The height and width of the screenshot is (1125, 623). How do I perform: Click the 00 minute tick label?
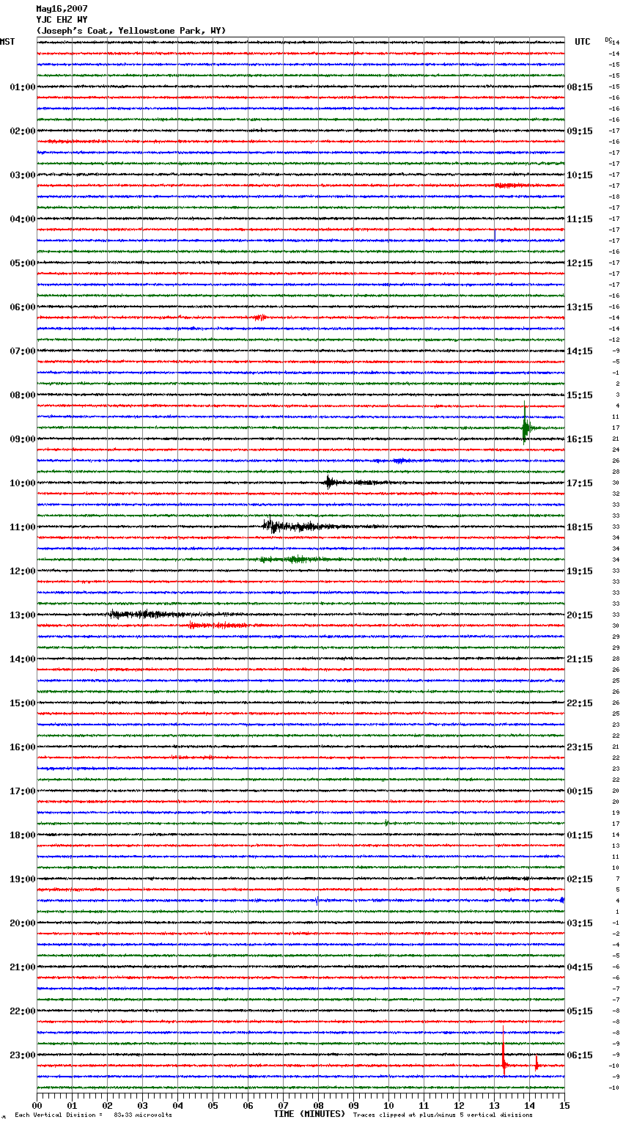(37, 1105)
